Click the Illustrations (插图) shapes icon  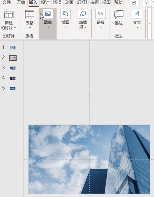point(66,14)
